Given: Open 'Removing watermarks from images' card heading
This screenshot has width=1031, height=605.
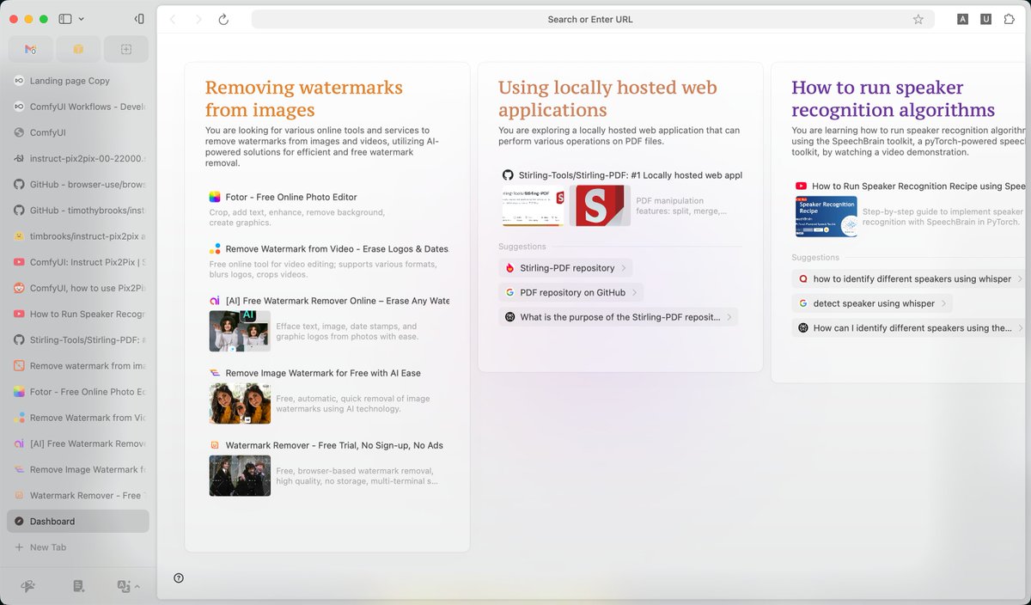Looking at the screenshot, I should (303, 98).
